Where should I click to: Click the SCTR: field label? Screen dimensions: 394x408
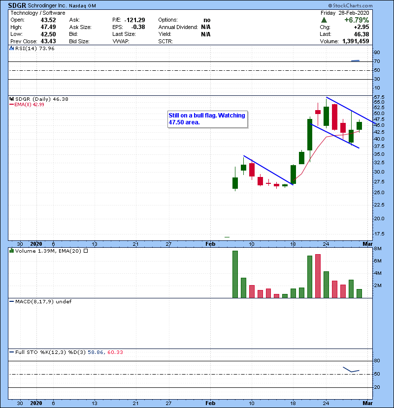[x=165, y=41]
